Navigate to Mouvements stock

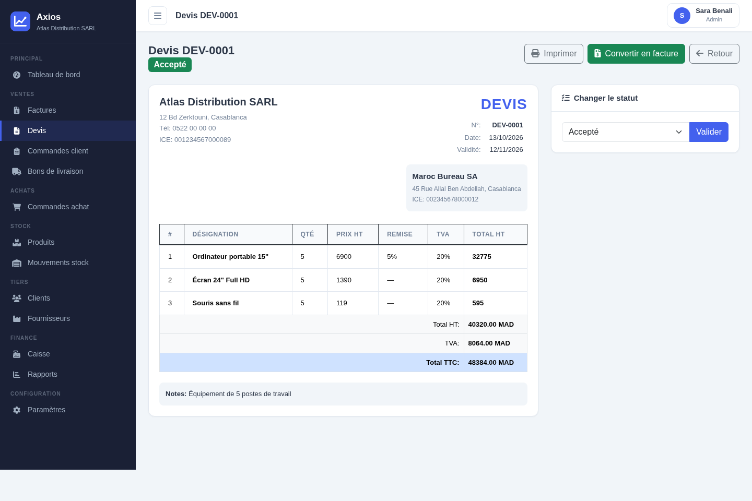[x=68, y=263]
